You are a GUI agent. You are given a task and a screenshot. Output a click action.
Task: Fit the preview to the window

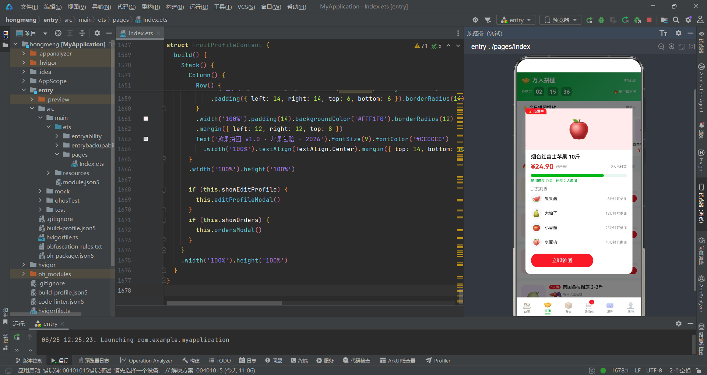(682, 47)
